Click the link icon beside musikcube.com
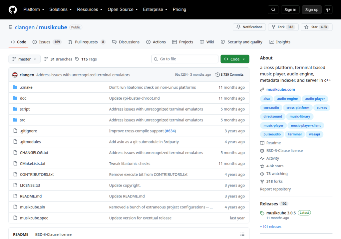The width and height of the screenshot is (341, 239). point(262,90)
